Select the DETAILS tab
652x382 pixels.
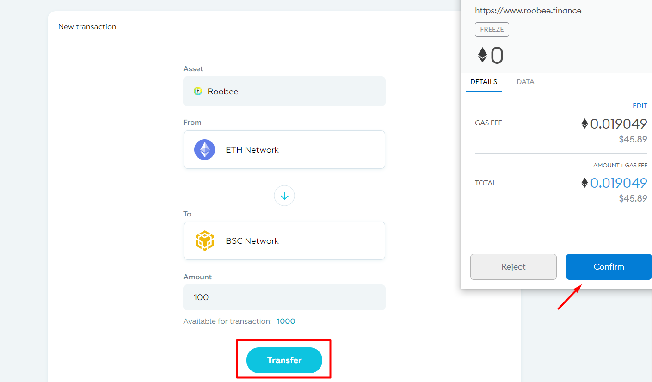484,82
